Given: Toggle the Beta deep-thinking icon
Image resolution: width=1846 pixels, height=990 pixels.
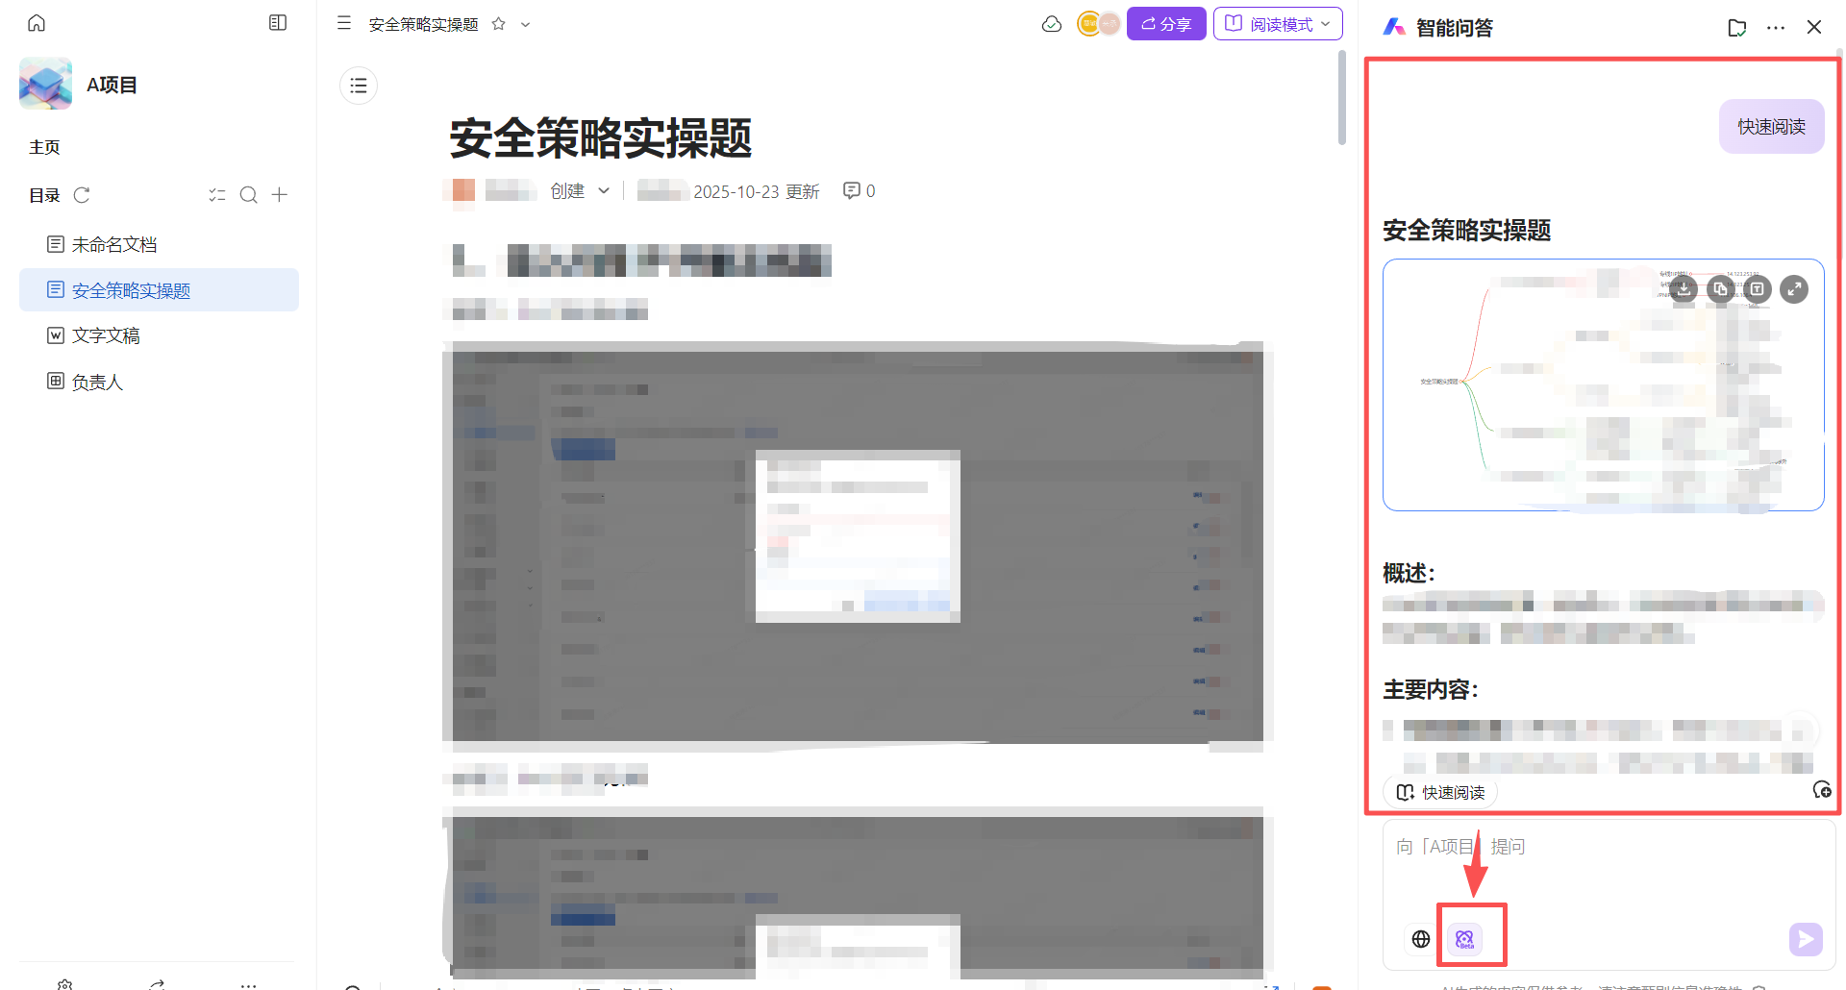Looking at the screenshot, I should [1464, 939].
